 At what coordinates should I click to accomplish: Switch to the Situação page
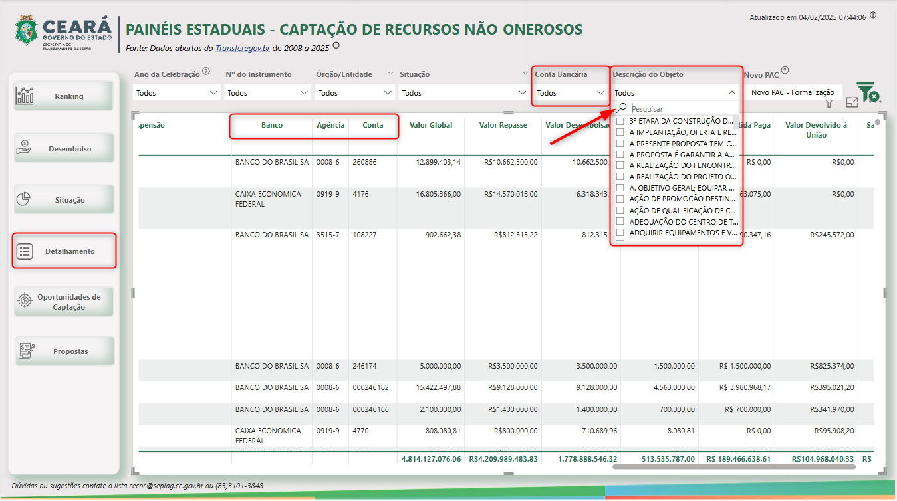pos(64,199)
